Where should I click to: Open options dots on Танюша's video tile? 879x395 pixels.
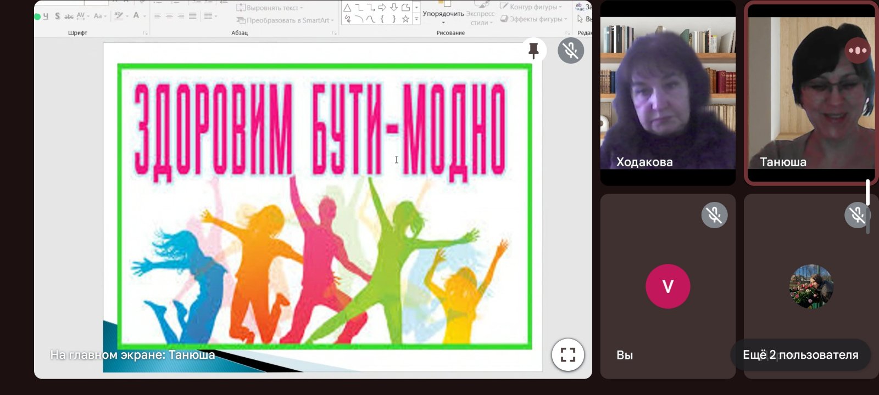pyautogui.click(x=857, y=50)
